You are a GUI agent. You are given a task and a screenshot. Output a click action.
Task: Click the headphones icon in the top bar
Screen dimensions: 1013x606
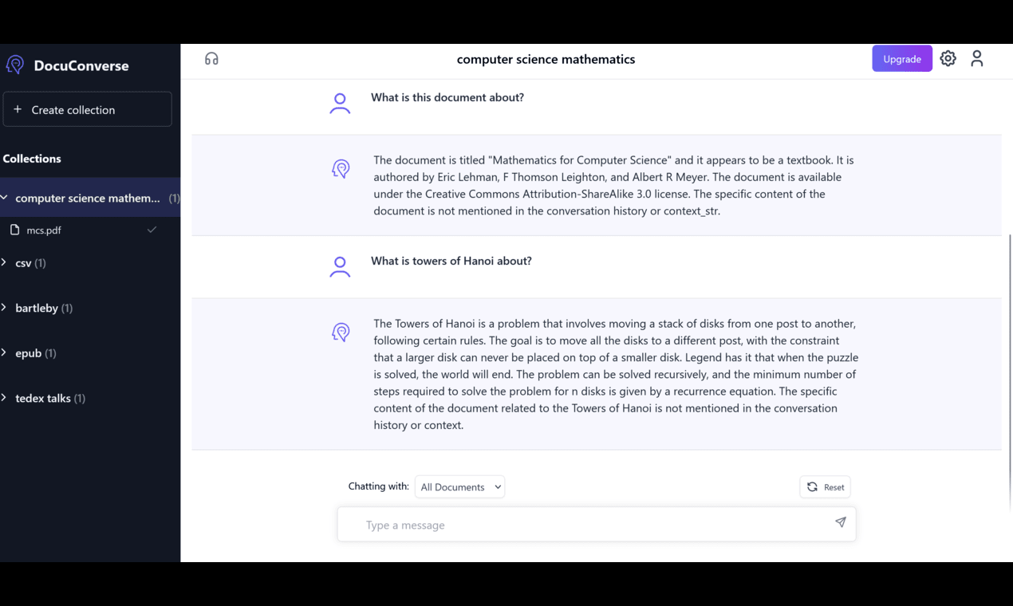(211, 59)
